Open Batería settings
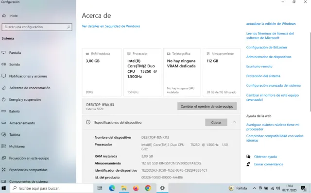Screen dimensions: 311x193 [14, 111]
